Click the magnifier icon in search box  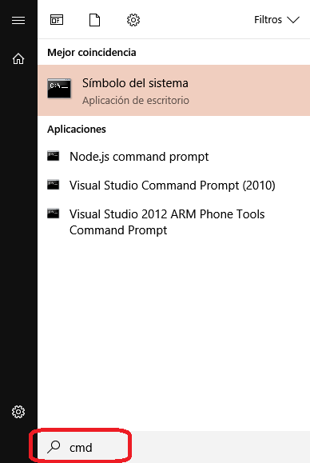point(54,447)
